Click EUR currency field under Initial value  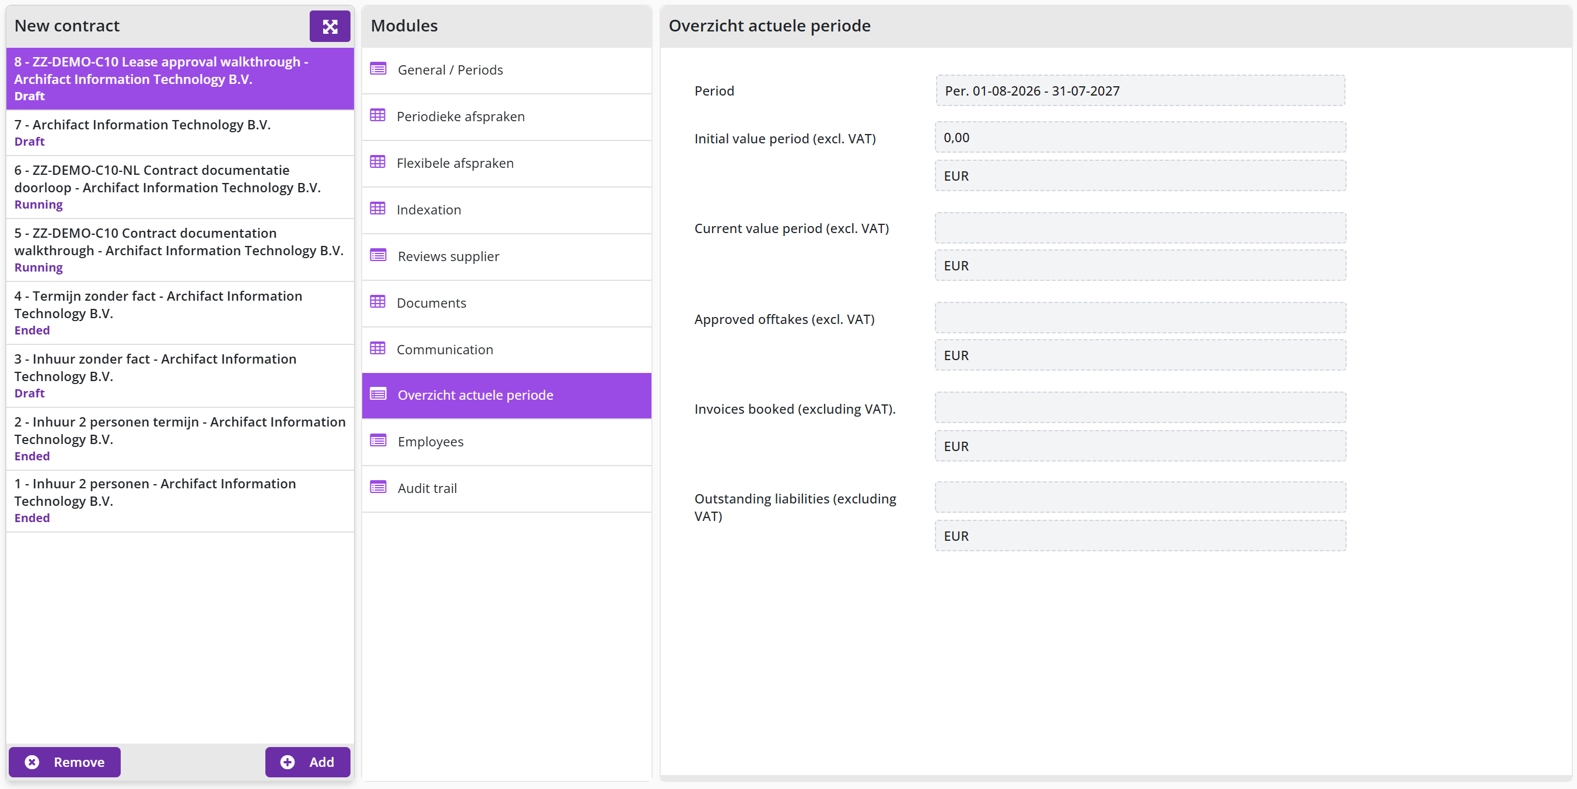pos(1140,175)
